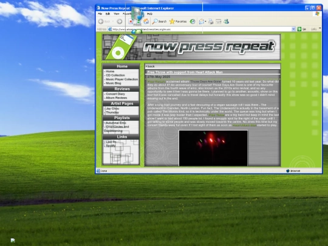Click the Done status bar text
The image size is (328, 246).
point(104,171)
